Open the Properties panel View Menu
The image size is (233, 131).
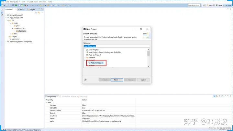tap(226, 96)
